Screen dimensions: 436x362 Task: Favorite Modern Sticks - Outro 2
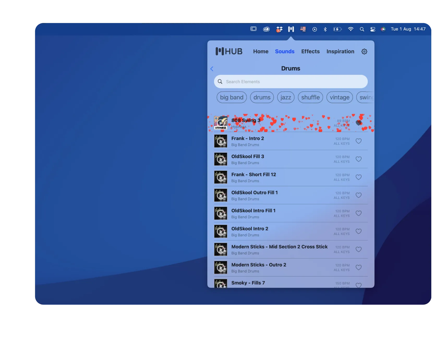(359, 267)
